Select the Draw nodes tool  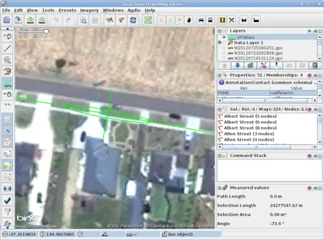tap(8, 48)
